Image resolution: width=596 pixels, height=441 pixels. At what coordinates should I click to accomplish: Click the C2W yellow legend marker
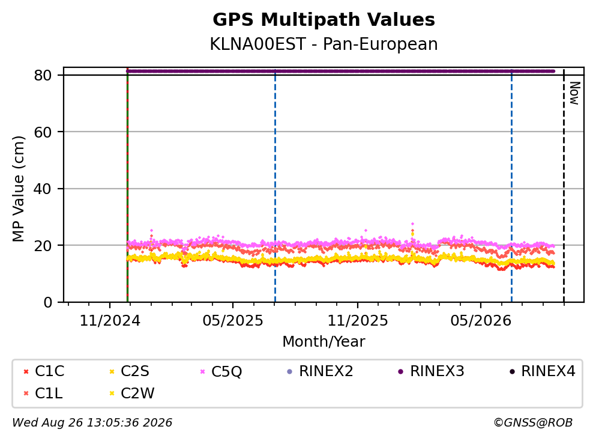tap(112, 394)
